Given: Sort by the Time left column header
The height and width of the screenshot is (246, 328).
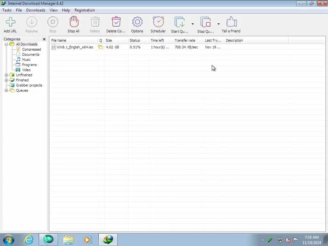Looking at the screenshot, I should coord(161,40).
